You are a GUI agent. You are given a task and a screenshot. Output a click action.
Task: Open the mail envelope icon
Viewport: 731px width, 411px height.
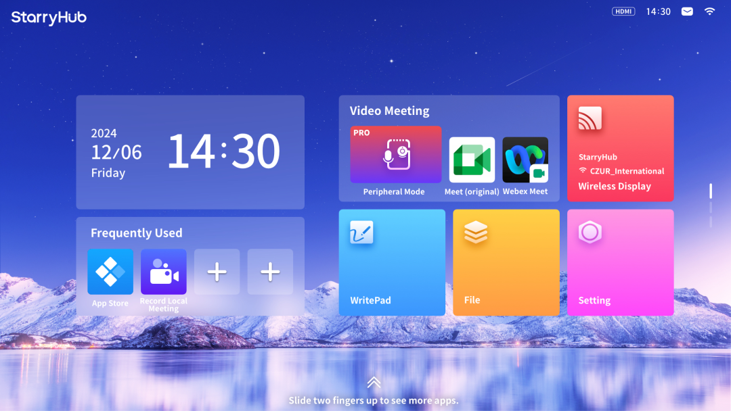click(x=687, y=11)
